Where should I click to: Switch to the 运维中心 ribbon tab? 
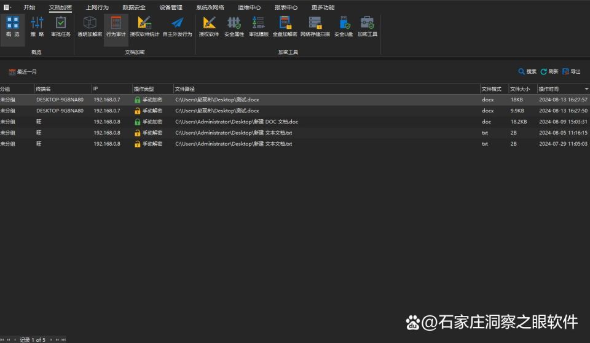(249, 7)
